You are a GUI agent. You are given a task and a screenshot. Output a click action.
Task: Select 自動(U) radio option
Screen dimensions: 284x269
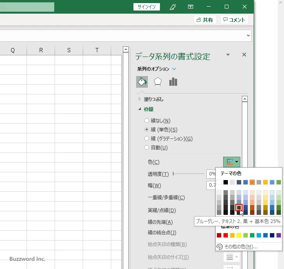[156, 147]
